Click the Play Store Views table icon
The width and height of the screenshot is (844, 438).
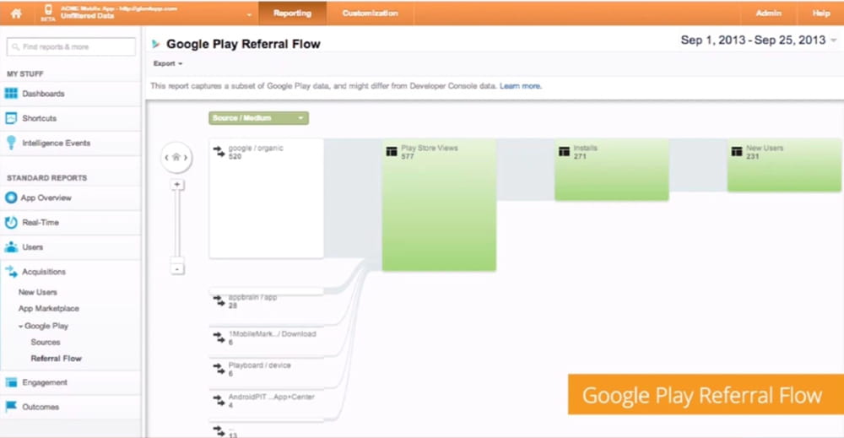click(392, 152)
